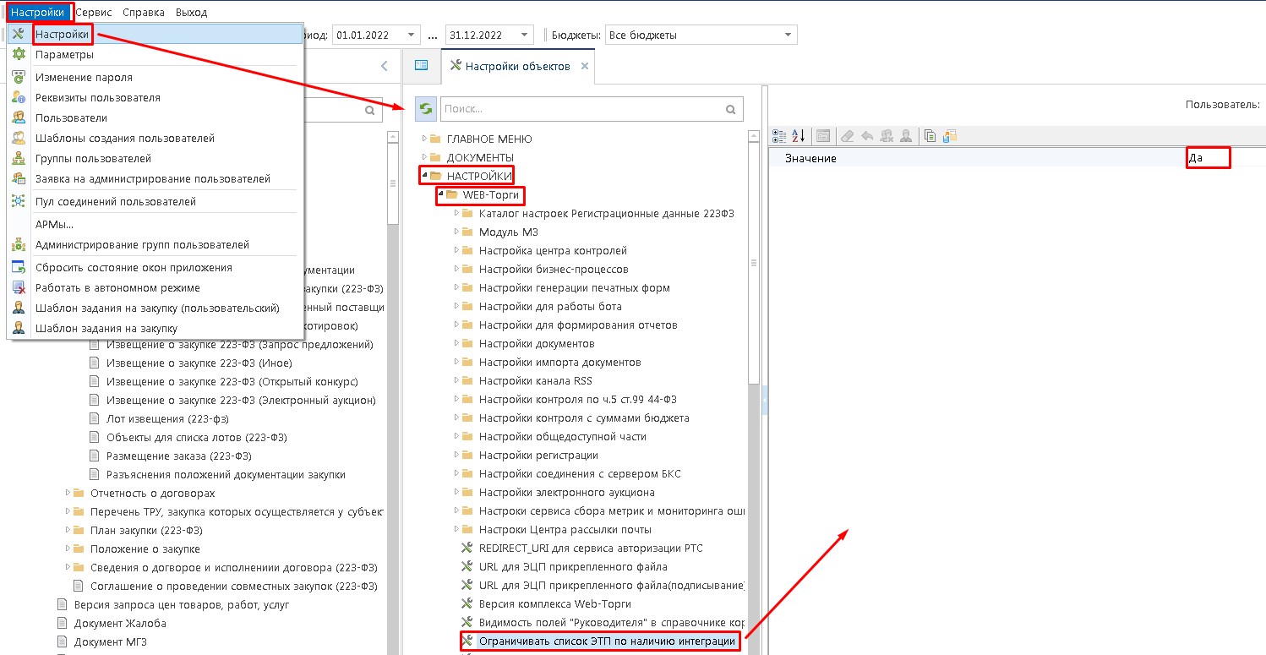The image size is (1266, 655).
Task: Click the single grey user icon in the property toolbar
Action: coord(906,135)
